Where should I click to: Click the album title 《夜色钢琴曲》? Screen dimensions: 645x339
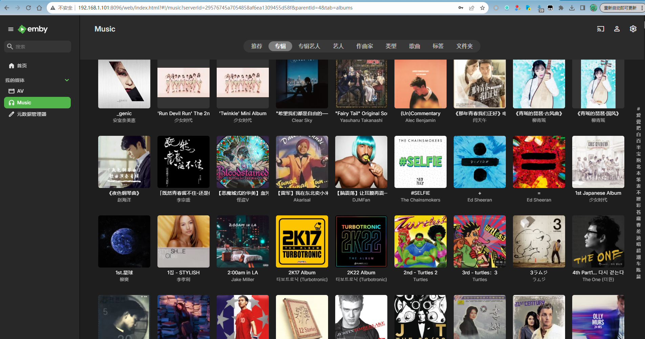point(124,193)
